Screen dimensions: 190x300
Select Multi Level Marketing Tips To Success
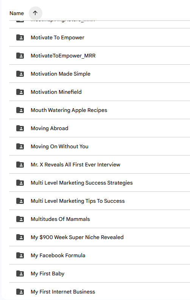(100, 201)
